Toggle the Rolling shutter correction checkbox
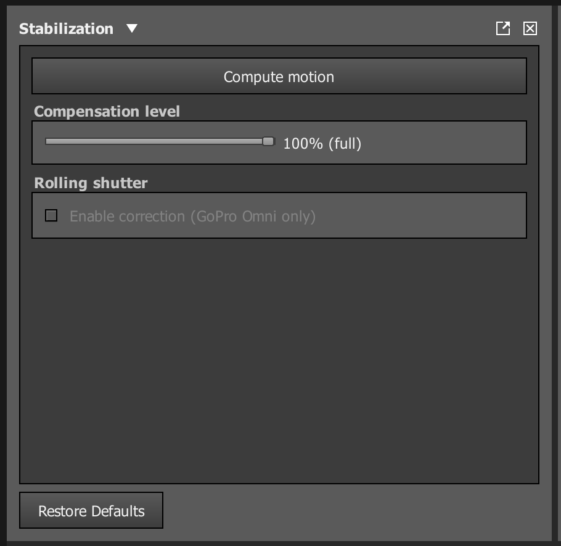Screen dimensions: 561x546 [51, 215]
